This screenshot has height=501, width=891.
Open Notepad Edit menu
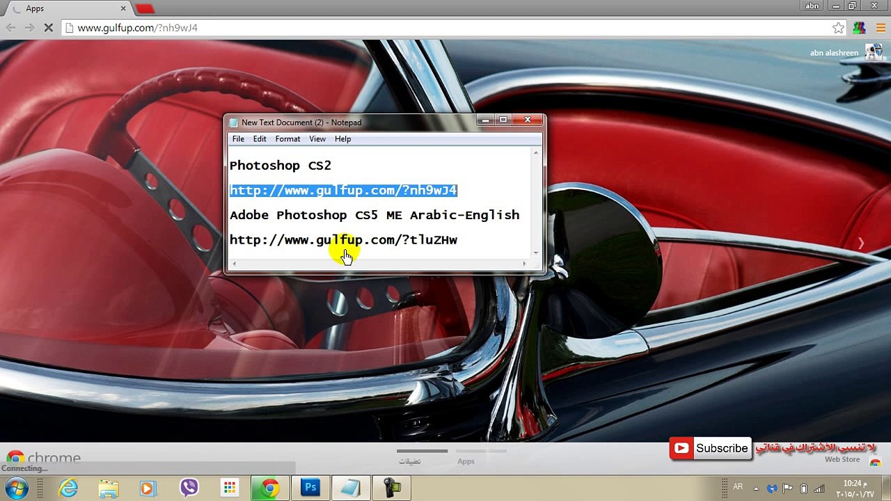[260, 139]
